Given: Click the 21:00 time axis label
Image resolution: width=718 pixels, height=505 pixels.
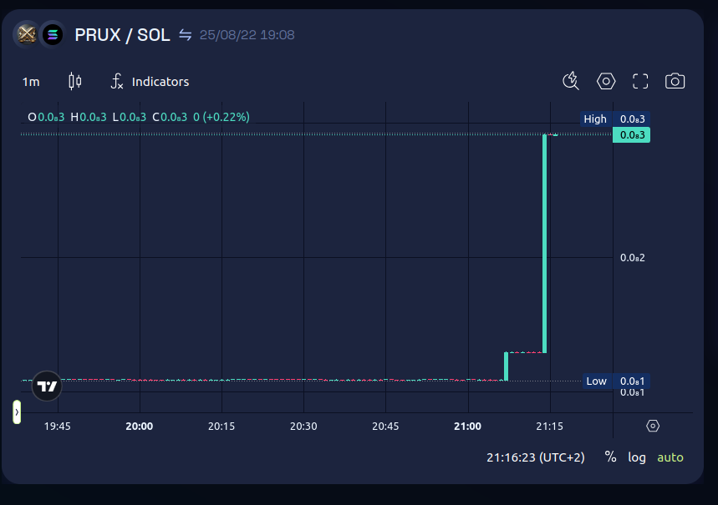Looking at the screenshot, I should [x=467, y=427].
